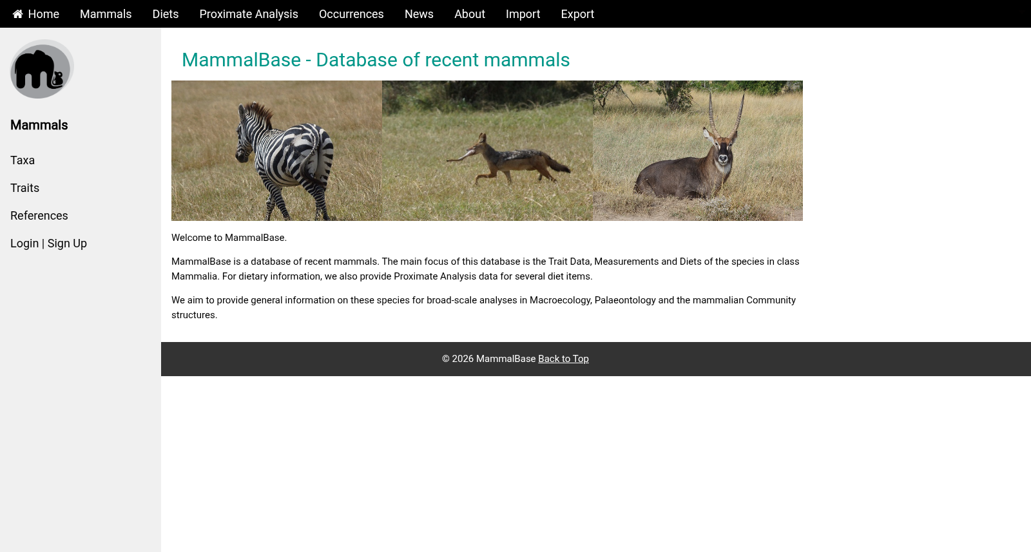
Task: Open the About page
Action: pyautogui.click(x=470, y=14)
